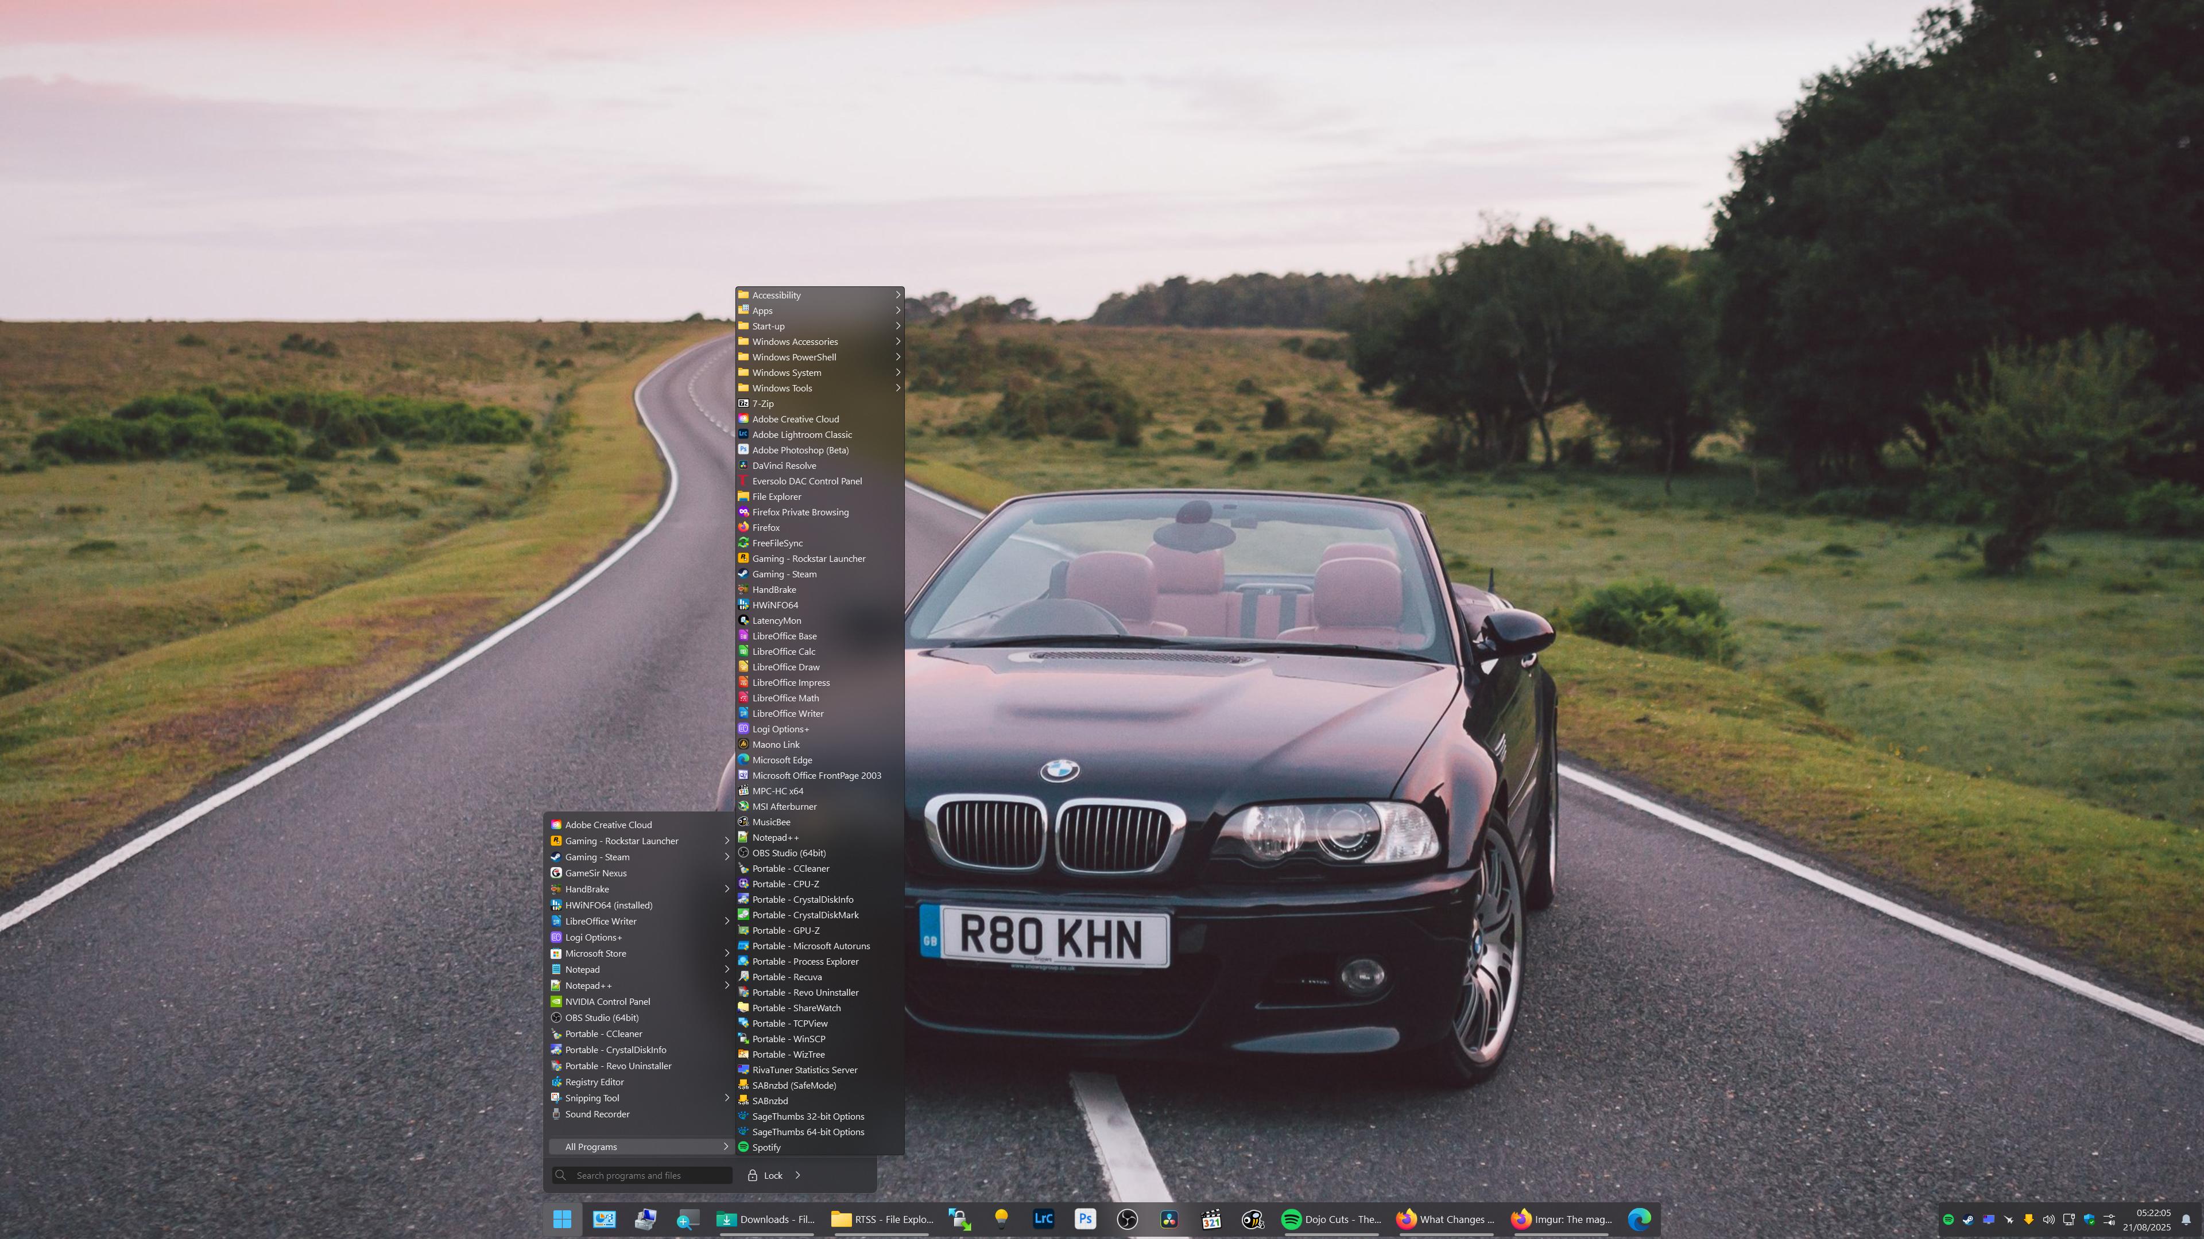Launch Photoshop from the taskbar icon
Image resolution: width=2204 pixels, height=1239 pixels.
(x=1085, y=1219)
